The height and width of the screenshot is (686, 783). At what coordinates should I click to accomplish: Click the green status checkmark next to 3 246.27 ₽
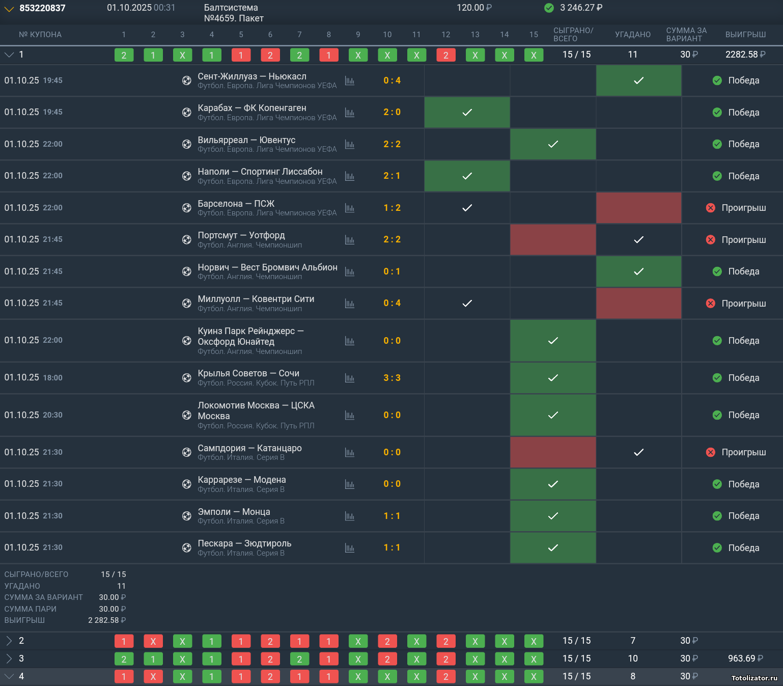[x=549, y=8]
